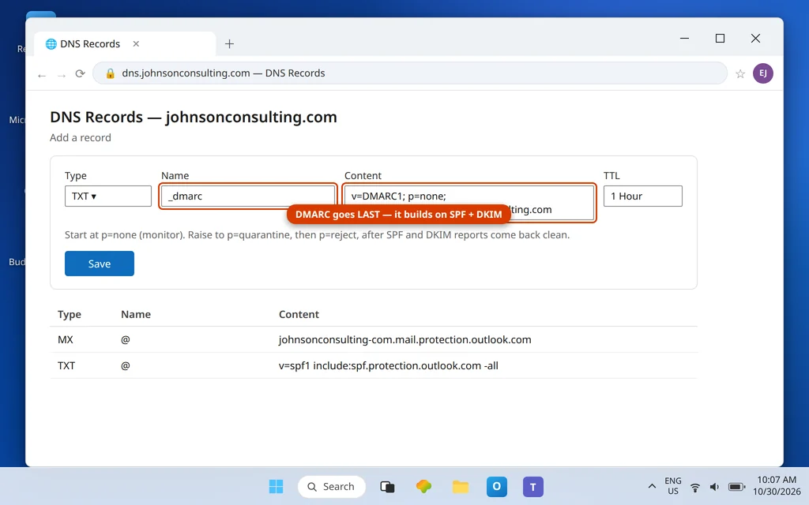This screenshot has height=505, width=809.
Task: Click the browser forward arrow
Action: point(62,75)
